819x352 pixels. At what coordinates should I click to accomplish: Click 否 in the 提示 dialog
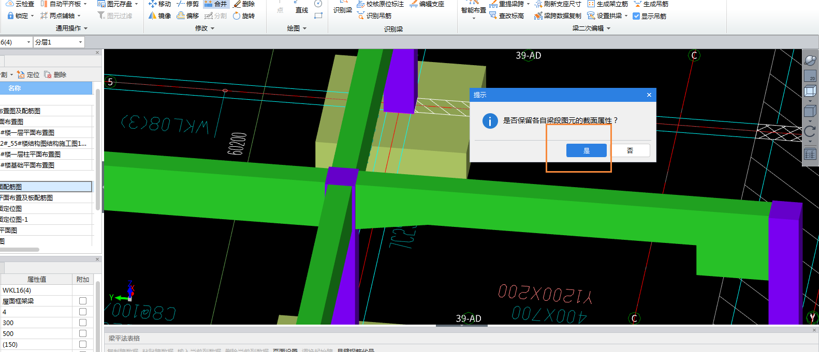point(630,150)
